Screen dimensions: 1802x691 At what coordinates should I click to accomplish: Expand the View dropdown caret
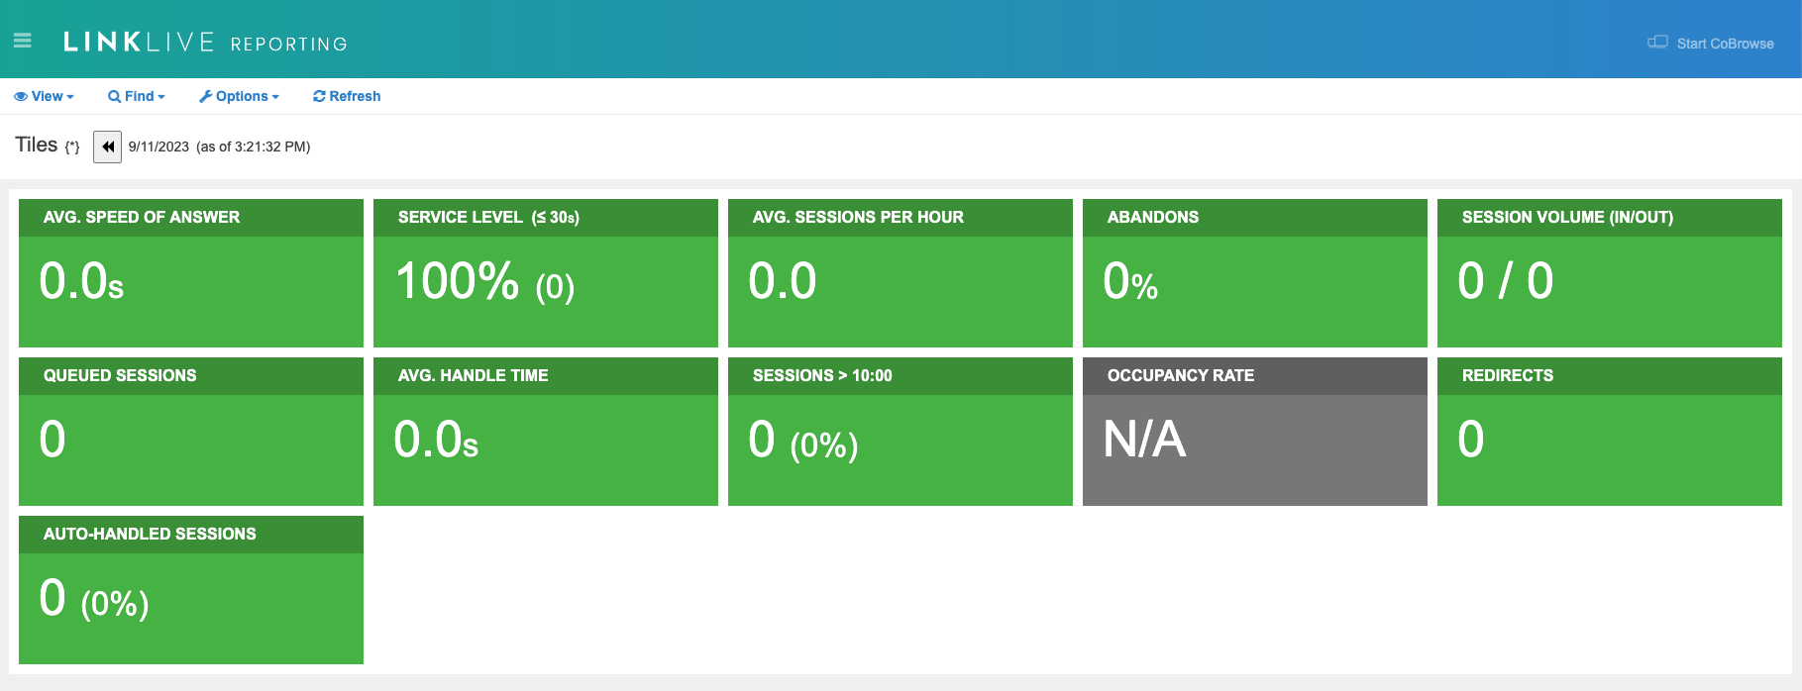tap(70, 97)
